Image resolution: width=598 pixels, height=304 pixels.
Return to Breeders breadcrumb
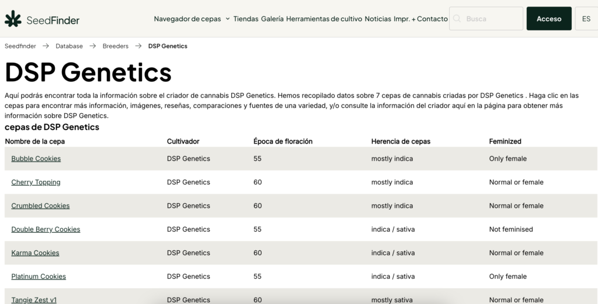[115, 46]
